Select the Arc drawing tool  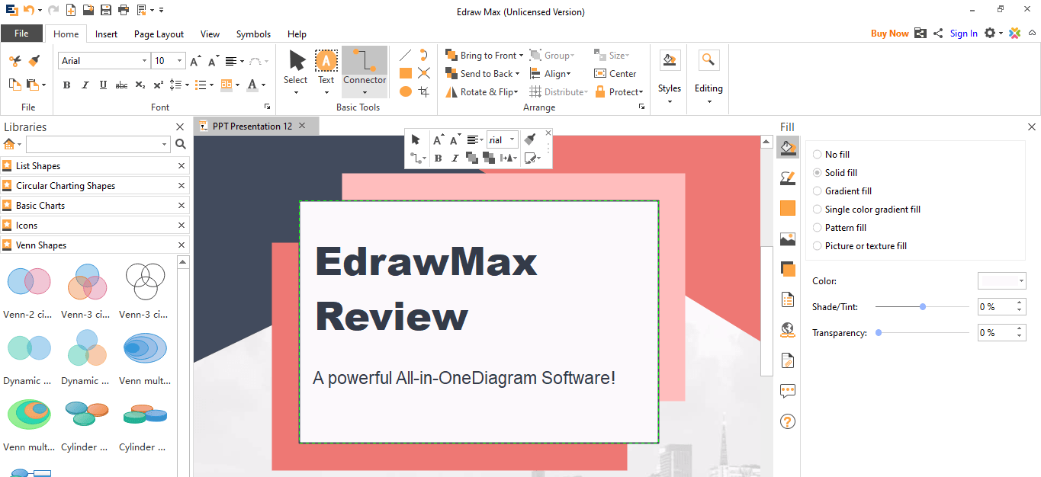point(424,55)
